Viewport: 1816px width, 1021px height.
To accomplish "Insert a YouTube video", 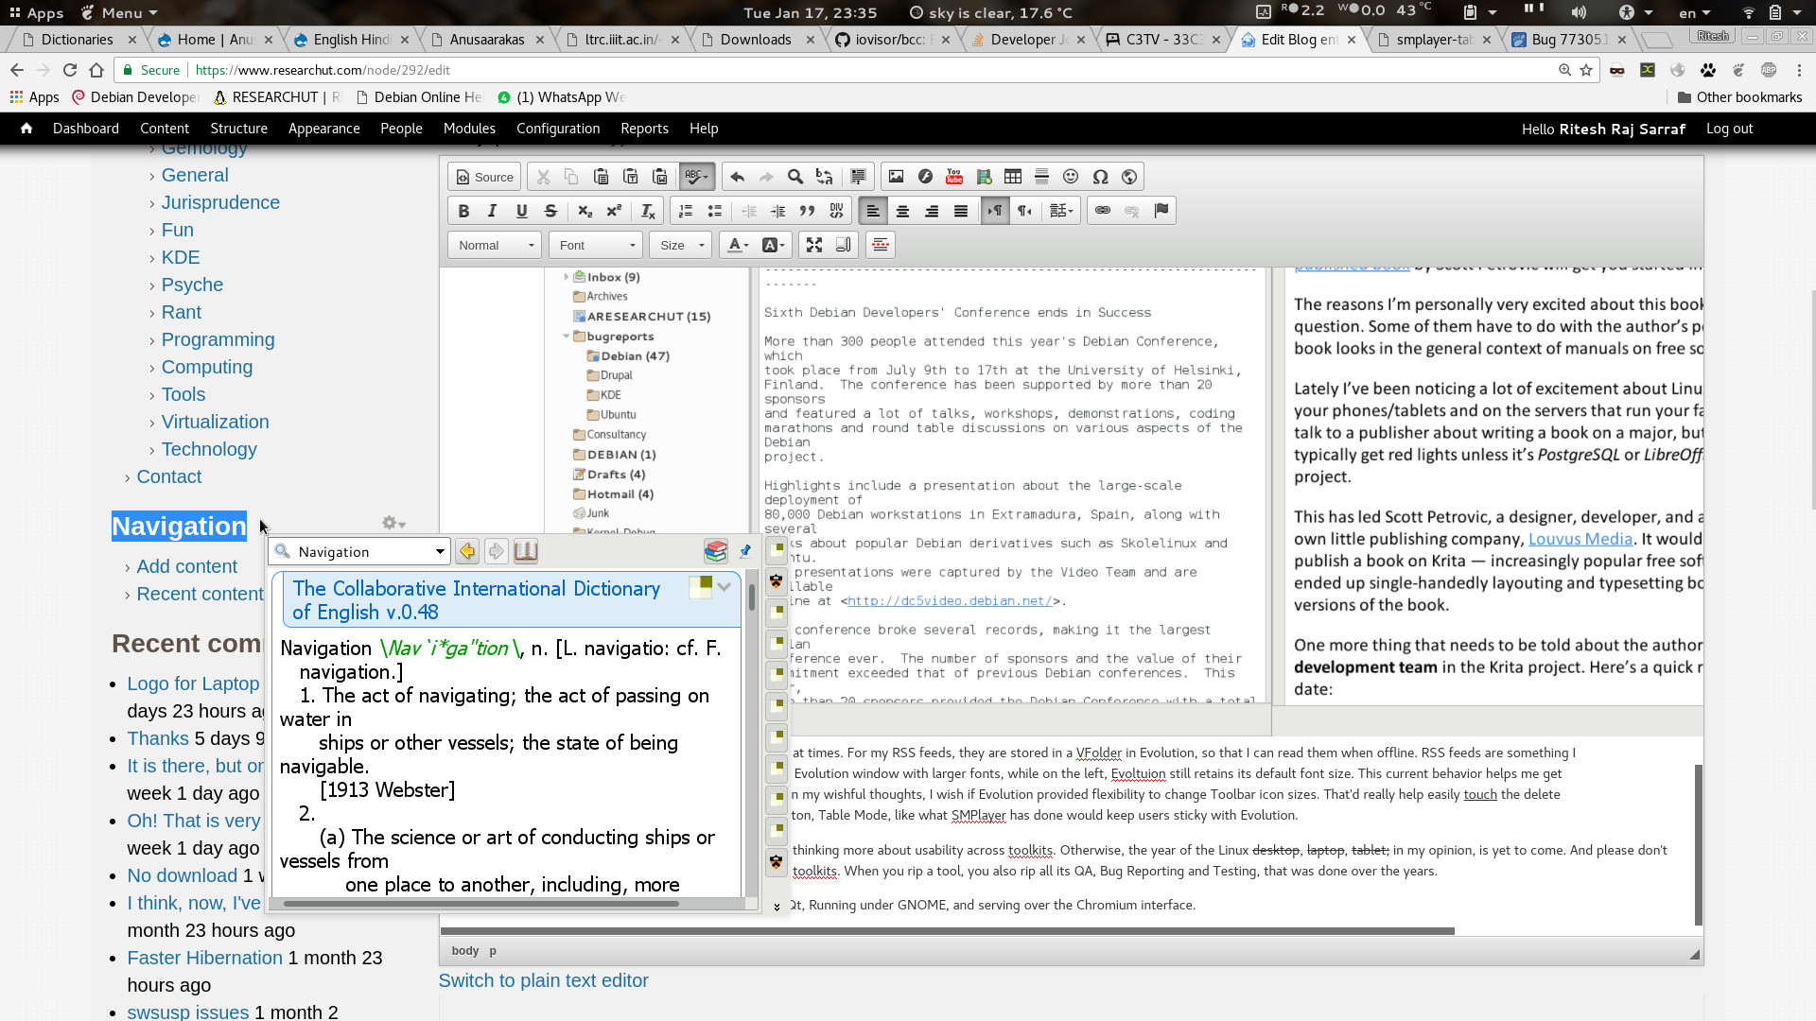I will [954, 177].
